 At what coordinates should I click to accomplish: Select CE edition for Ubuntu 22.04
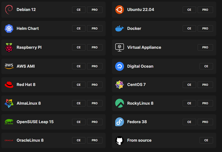[189, 10]
